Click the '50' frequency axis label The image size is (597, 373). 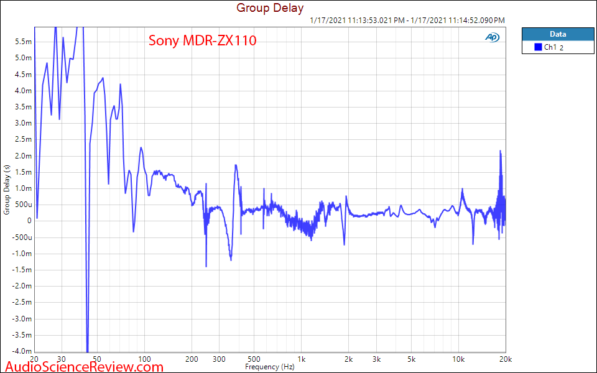click(97, 359)
